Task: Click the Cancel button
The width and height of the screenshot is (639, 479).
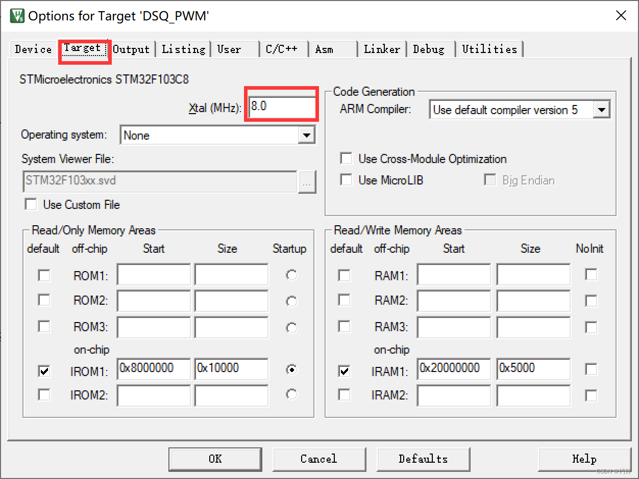Action: click(319, 459)
